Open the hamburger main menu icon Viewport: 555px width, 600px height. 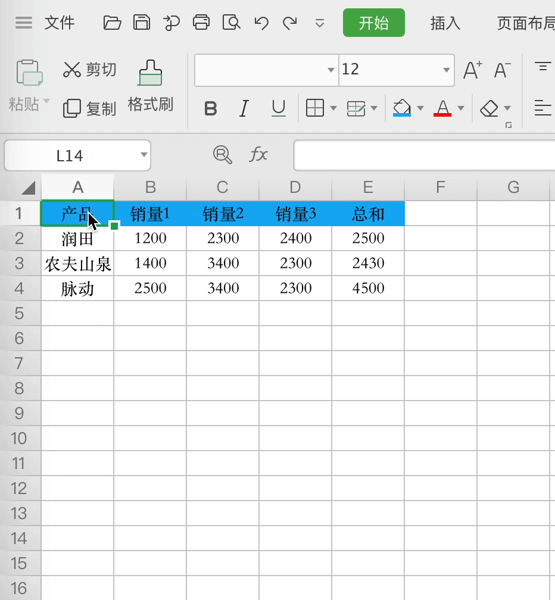(x=24, y=23)
